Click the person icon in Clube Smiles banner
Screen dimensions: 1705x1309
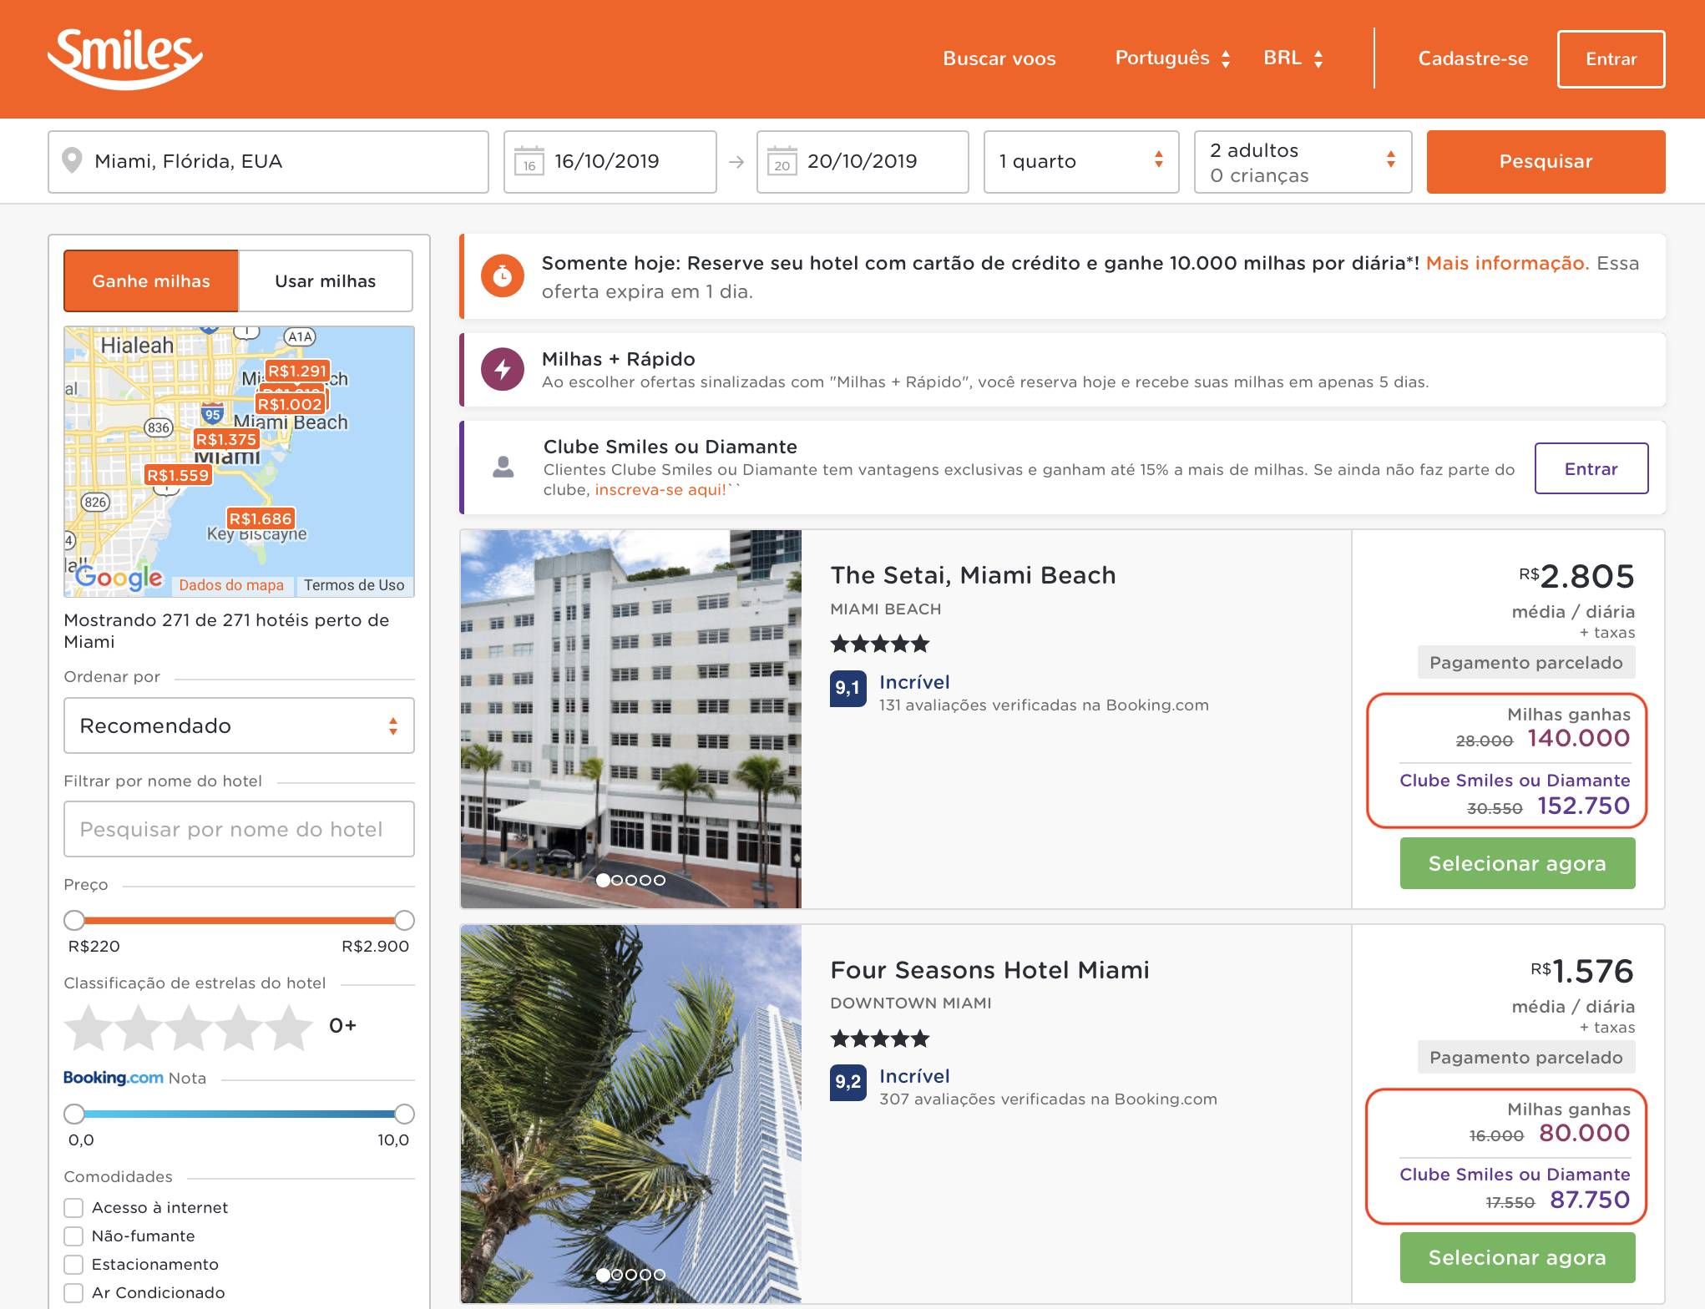pyautogui.click(x=503, y=467)
